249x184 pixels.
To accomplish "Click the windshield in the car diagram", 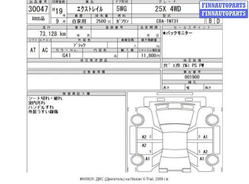I will [175, 117].
